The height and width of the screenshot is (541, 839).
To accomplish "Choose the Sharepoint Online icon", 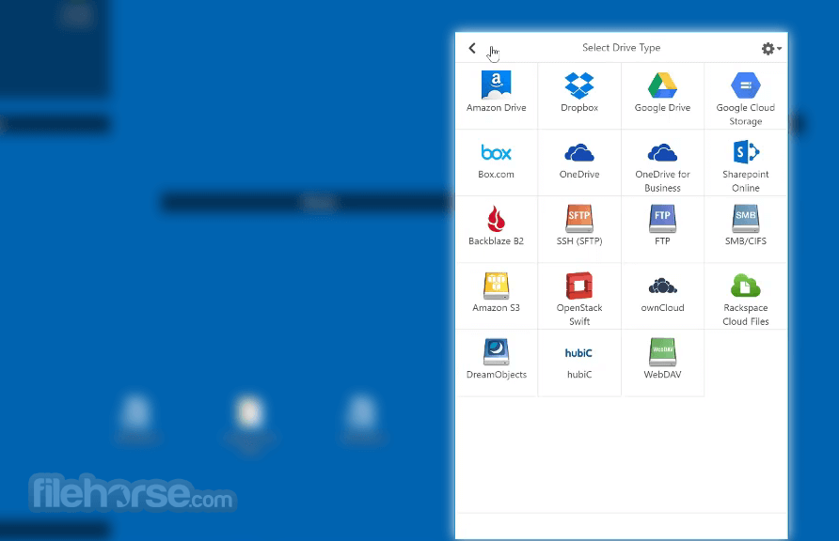I will [745, 152].
